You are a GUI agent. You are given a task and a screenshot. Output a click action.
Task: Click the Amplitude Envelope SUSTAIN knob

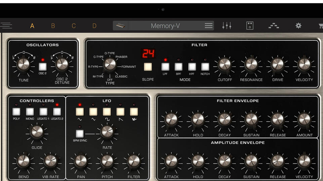pyautogui.click(x=251, y=161)
